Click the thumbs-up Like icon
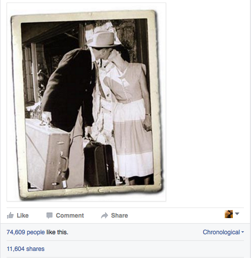 tap(10, 216)
